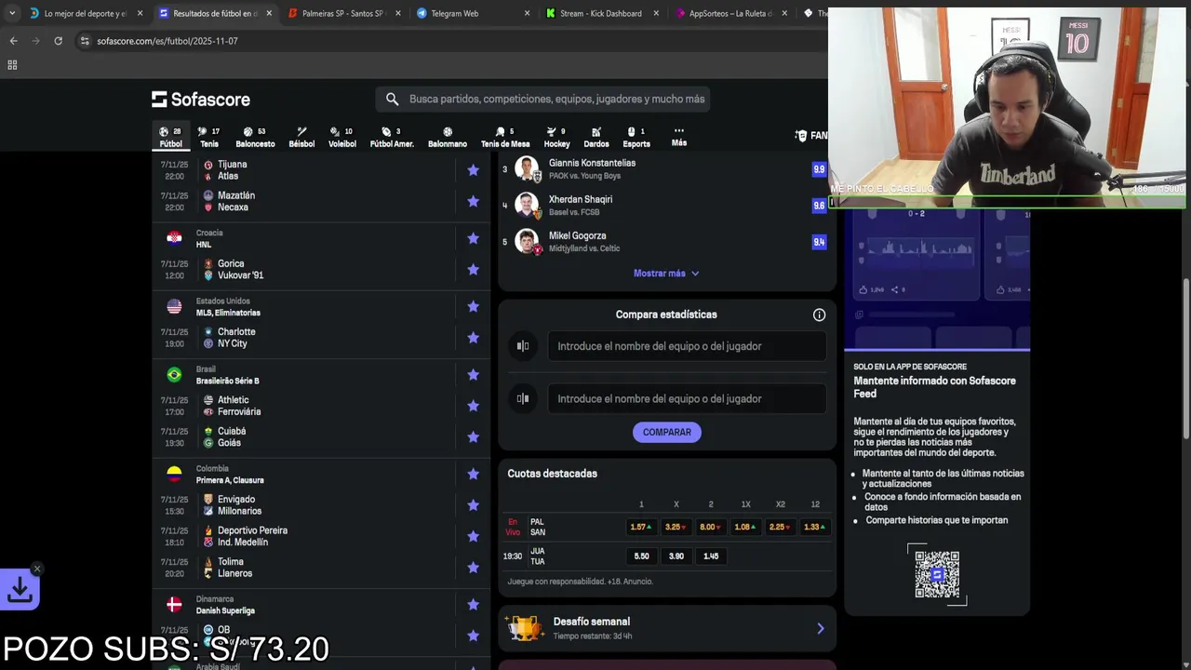Click the first team name comparison field

687,346
